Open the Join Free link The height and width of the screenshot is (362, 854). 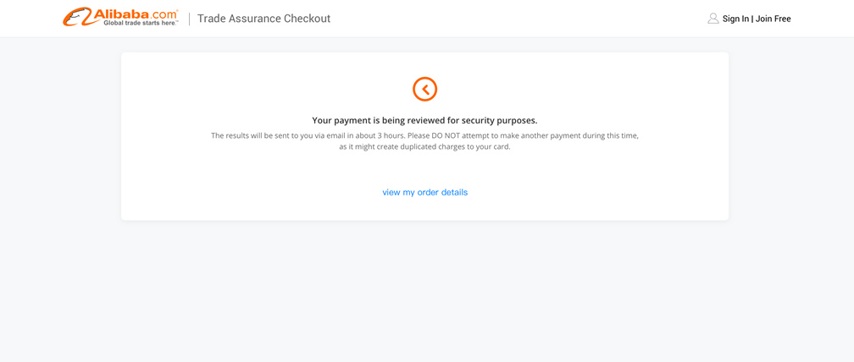click(x=774, y=19)
